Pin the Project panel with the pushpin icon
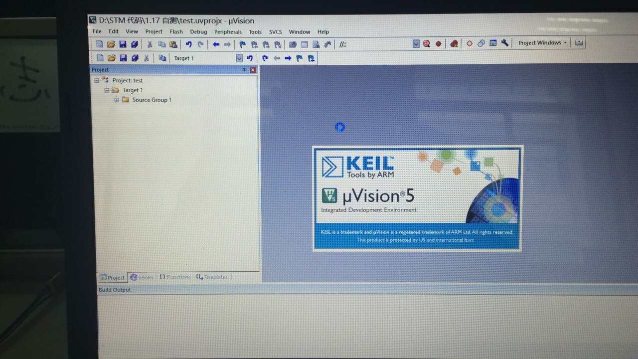Image resolution: width=638 pixels, height=359 pixels. (x=244, y=70)
